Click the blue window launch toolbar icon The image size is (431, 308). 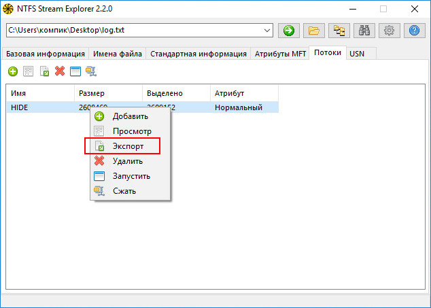(x=75, y=71)
